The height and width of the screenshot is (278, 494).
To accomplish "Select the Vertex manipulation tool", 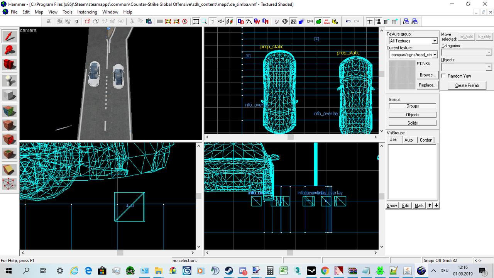I will click(x=10, y=183).
